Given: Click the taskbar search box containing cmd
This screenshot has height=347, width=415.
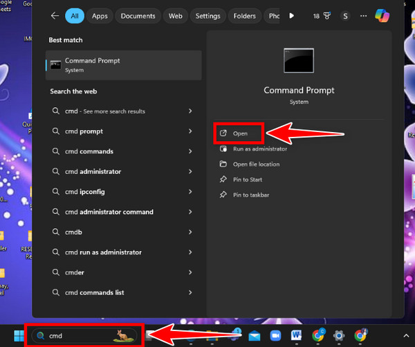Looking at the screenshot, I should point(84,336).
